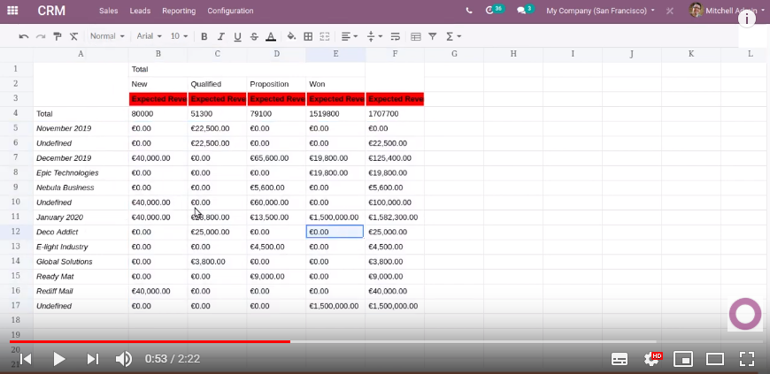The image size is (770, 374).
Task: Click the paint format icon
Action: pos(57,36)
